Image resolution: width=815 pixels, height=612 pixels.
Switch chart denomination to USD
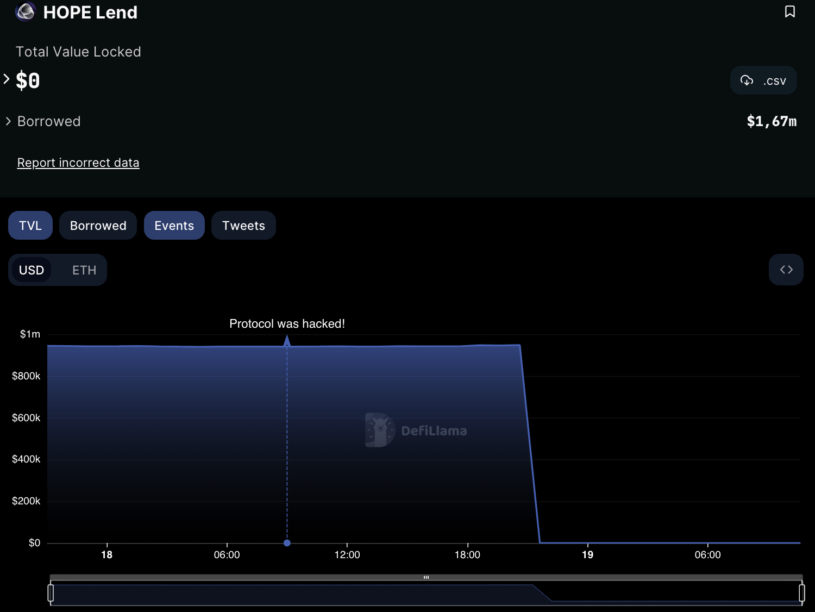pos(32,270)
